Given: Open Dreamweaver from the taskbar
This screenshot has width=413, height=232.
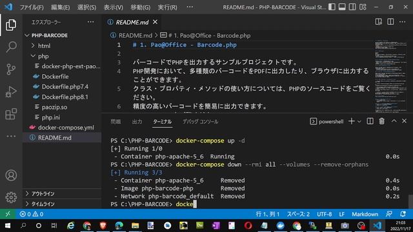Looking at the screenshot, I should point(199,226).
